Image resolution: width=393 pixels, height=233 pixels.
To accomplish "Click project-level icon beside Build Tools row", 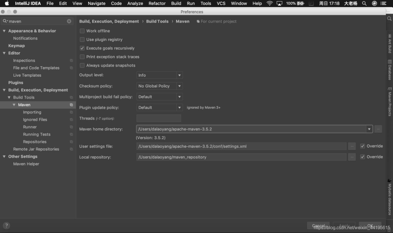I will [x=71, y=97].
